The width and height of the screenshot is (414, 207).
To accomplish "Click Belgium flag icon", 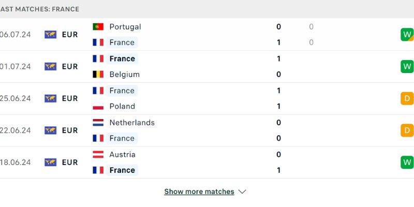I will [x=98, y=75].
